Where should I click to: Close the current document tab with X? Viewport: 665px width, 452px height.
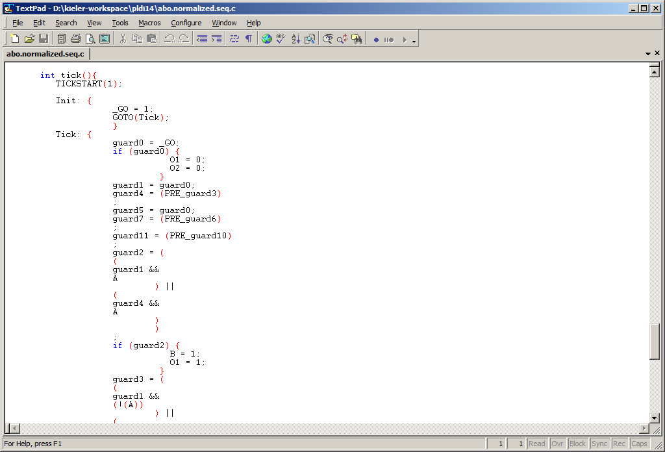pyautogui.click(x=657, y=53)
